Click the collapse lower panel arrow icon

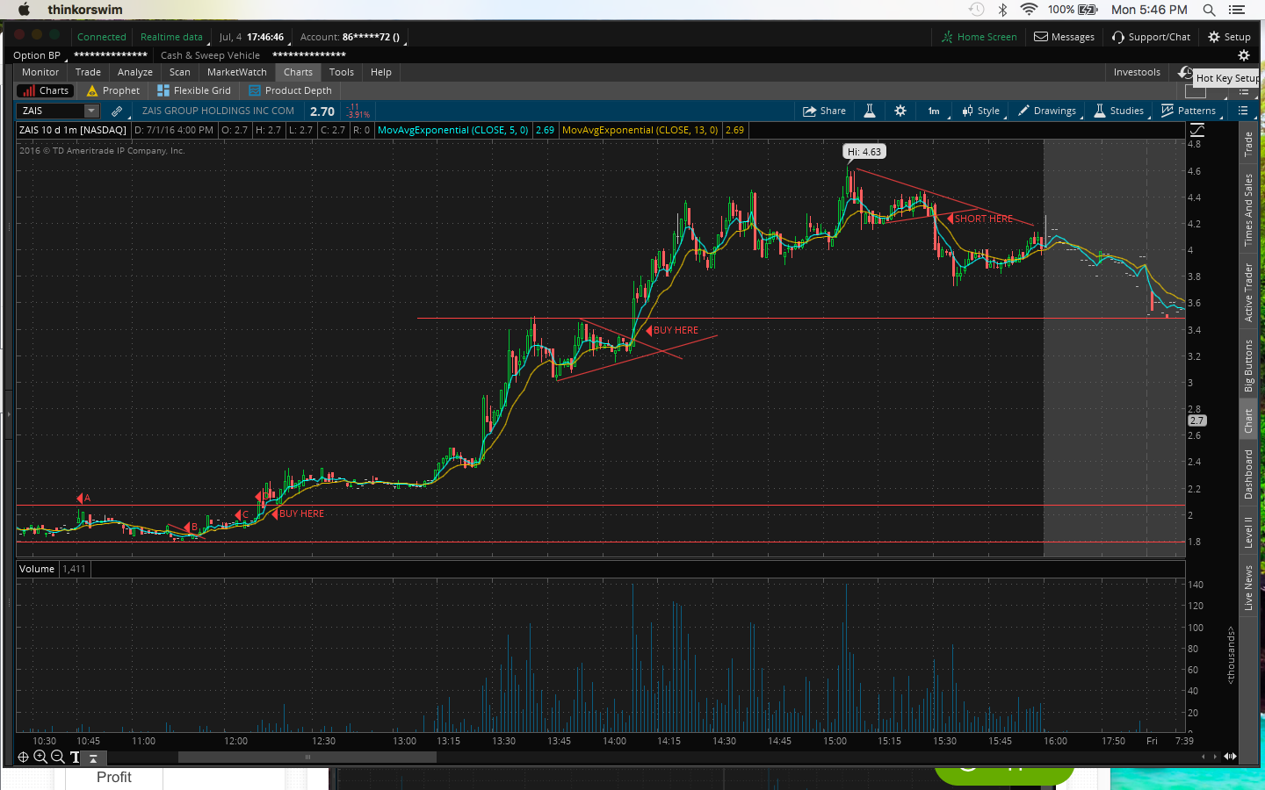pyautogui.click(x=93, y=758)
